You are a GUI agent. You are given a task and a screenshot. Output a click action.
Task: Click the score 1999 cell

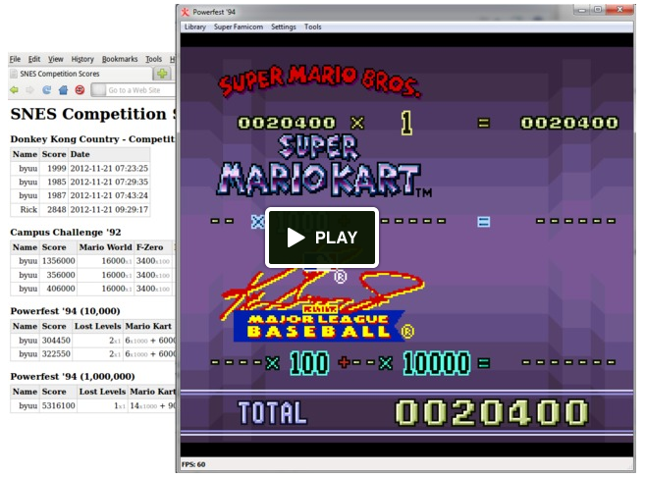[54, 168]
